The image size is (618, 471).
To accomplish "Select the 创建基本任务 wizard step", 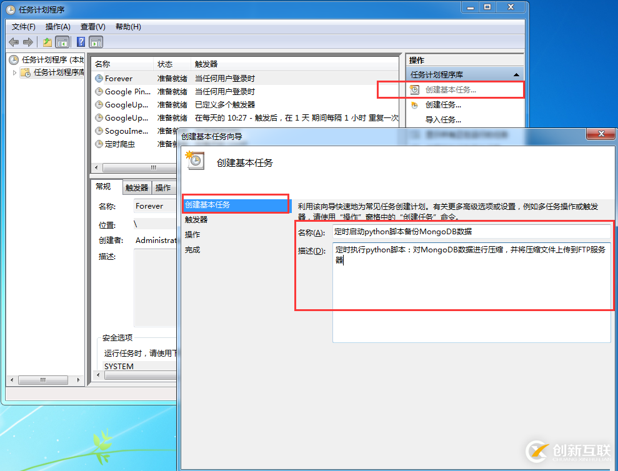I will (237, 205).
